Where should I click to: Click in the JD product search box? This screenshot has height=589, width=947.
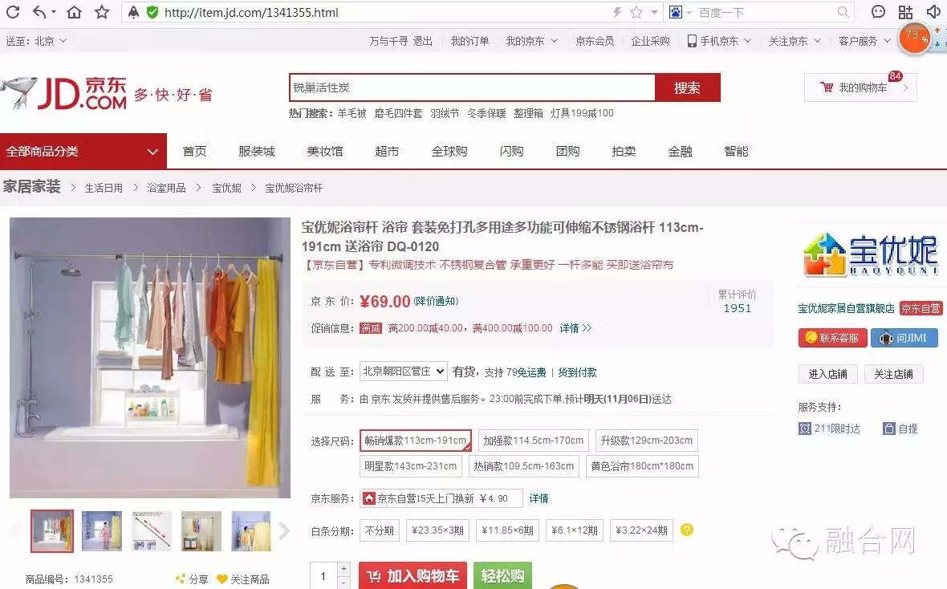472,87
